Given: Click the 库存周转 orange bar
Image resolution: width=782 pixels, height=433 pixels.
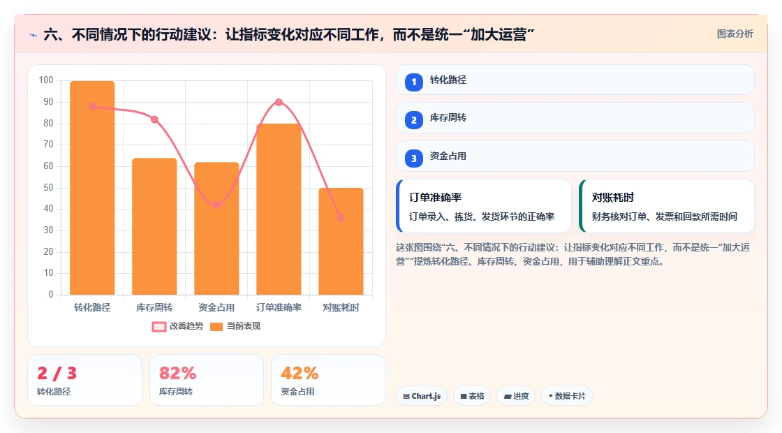Looking at the screenshot, I should [154, 226].
